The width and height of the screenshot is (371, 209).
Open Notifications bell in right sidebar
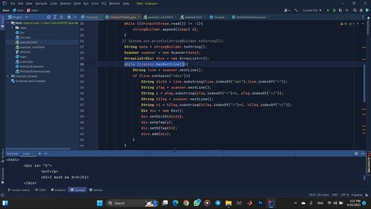369,18
